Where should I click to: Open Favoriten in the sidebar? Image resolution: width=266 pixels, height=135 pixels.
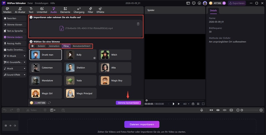(x=15, y=18)
